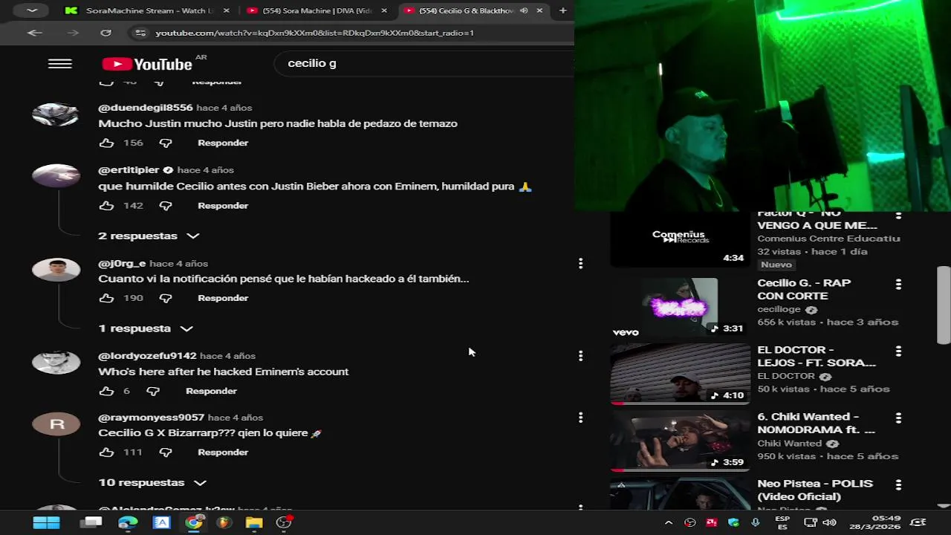Like the @ertitipier comment
Screen dimensions: 951x535
click(107, 206)
